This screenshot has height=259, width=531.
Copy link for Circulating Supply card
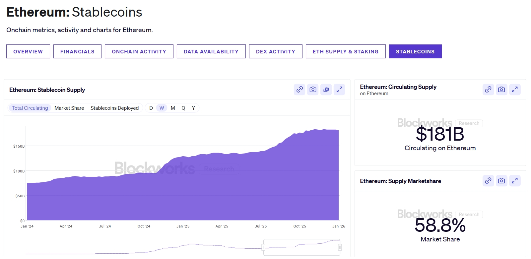click(488, 90)
